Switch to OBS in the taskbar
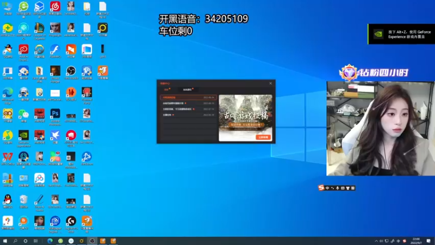This screenshot has height=245, width=435. point(92,241)
